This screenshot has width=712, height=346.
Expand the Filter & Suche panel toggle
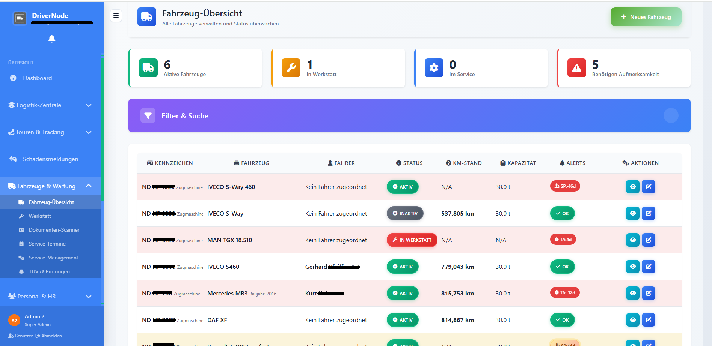coord(671,115)
